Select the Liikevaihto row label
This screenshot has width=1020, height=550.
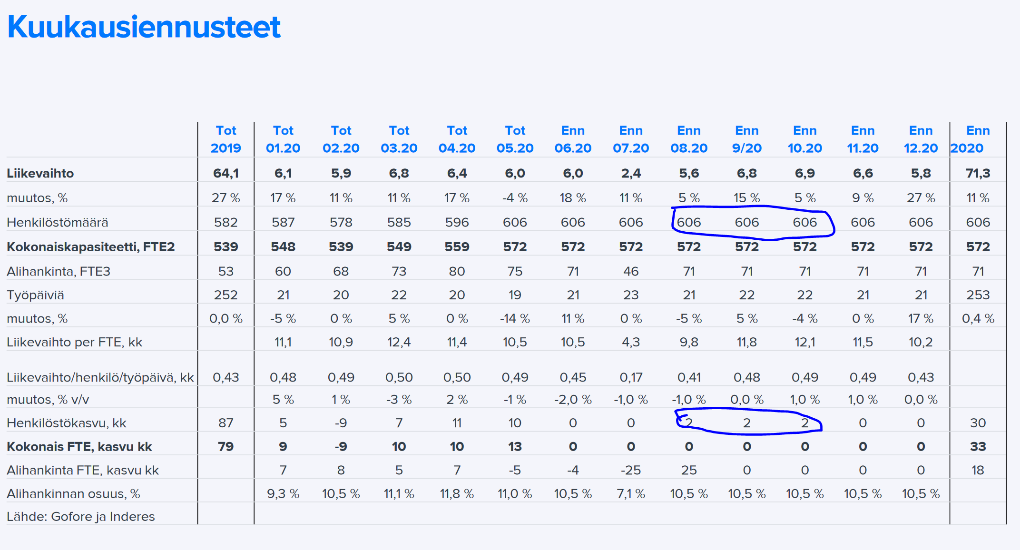tap(40, 173)
